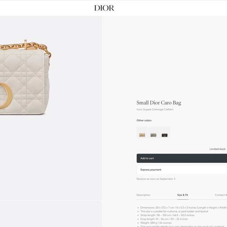Select the grey bag color option

point(153,132)
